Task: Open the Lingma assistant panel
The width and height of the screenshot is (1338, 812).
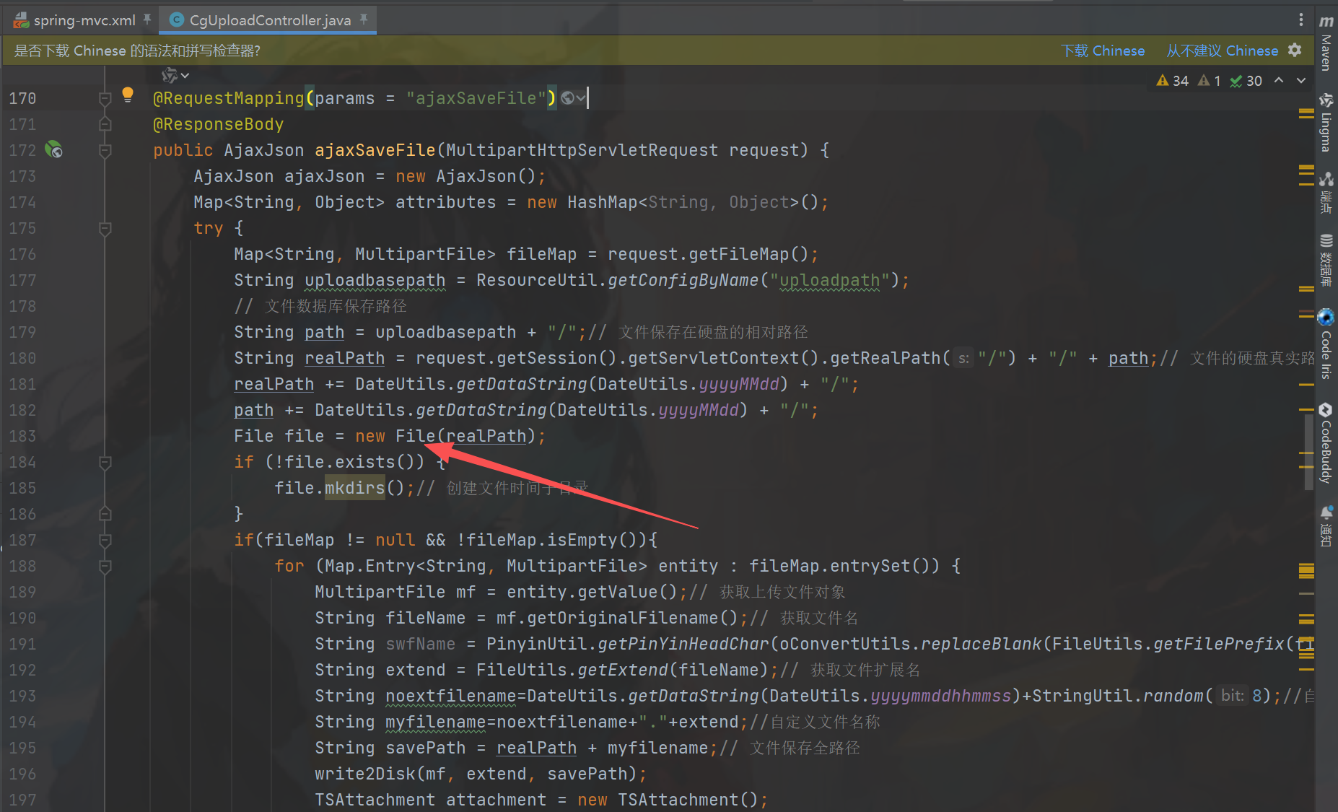Action: tap(1326, 123)
